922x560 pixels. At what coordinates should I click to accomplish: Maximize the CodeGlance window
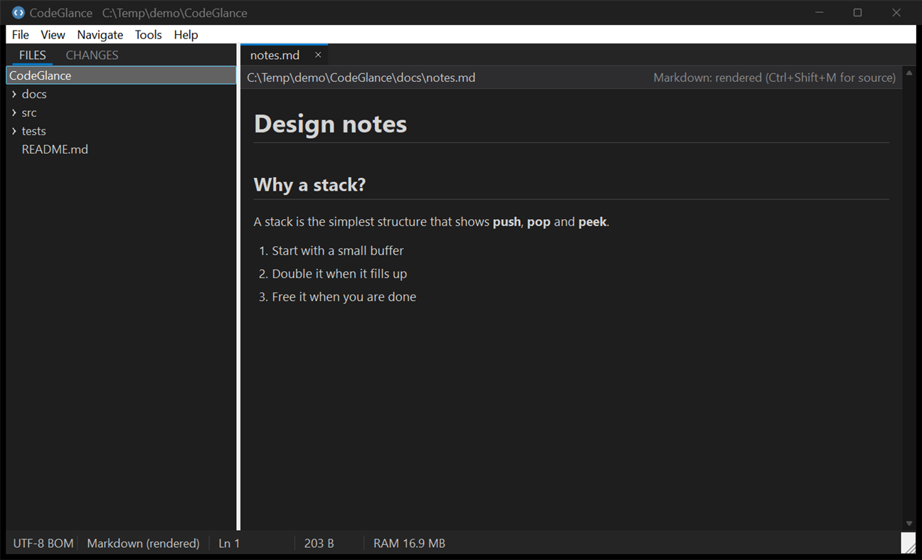click(857, 13)
